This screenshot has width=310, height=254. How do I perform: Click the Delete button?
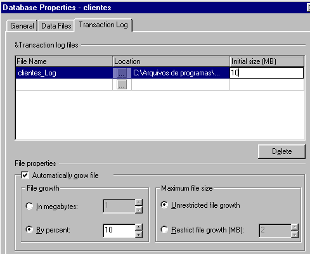click(x=281, y=151)
